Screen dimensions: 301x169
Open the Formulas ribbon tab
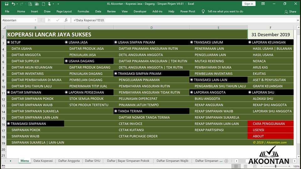click(83, 11)
